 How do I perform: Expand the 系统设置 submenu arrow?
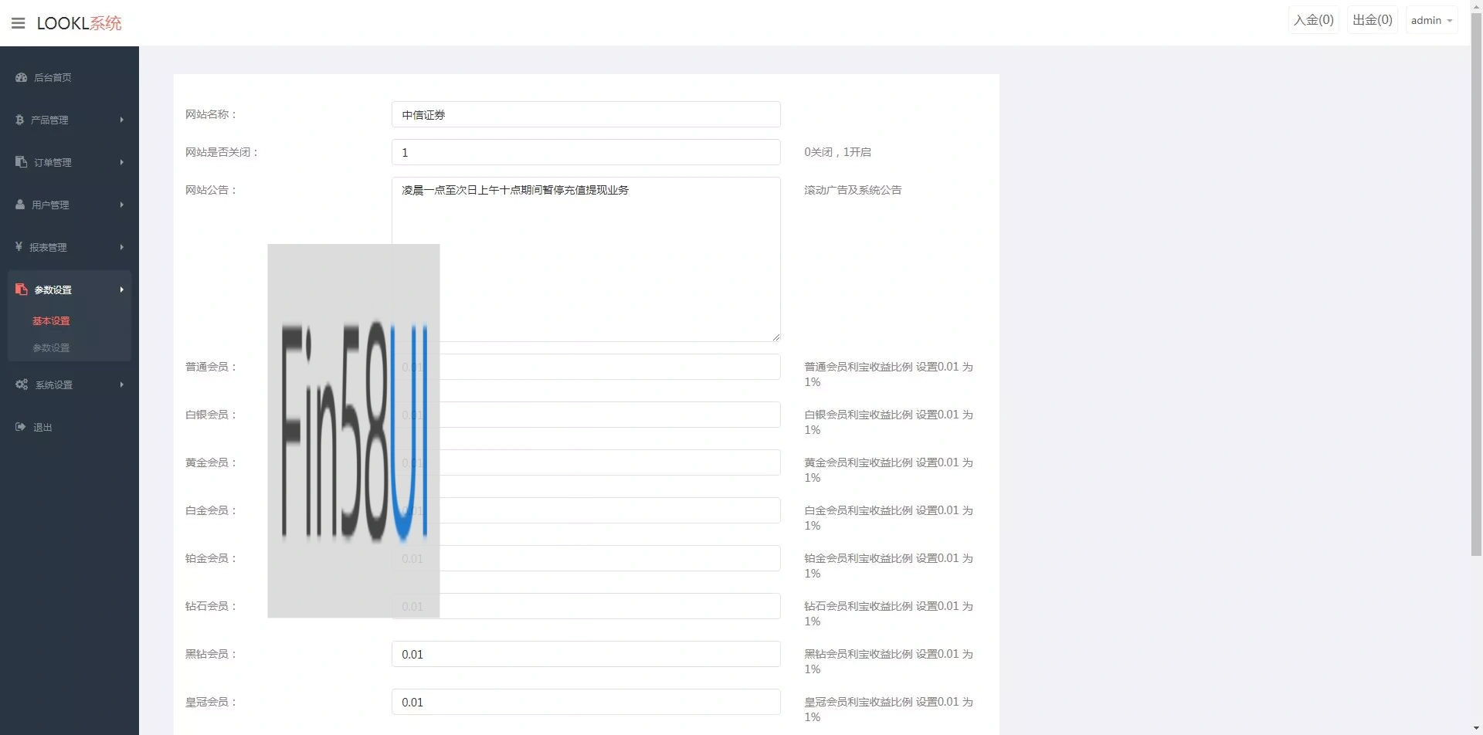(x=122, y=384)
